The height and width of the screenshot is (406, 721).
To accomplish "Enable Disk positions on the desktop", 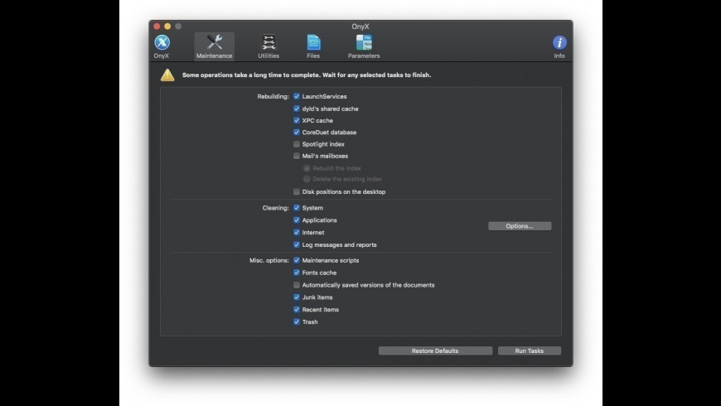I will tap(297, 191).
